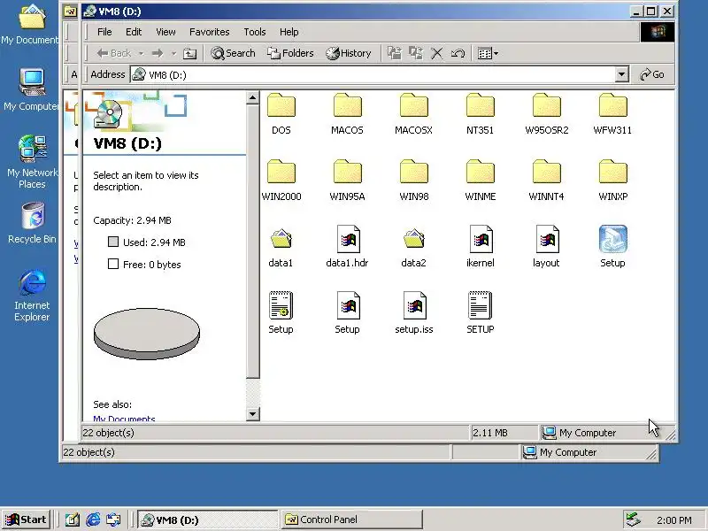The width and height of the screenshot is (708, 531).
Task: Open the Favorites menu
Action: [x=210, y=32]
